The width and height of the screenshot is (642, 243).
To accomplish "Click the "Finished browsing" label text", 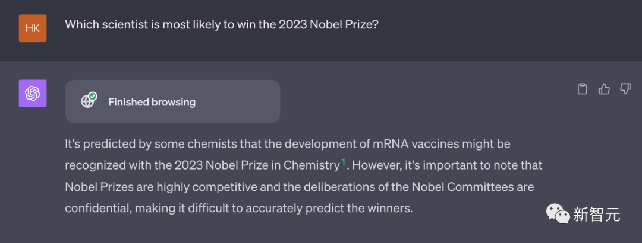I will [152, 102].
